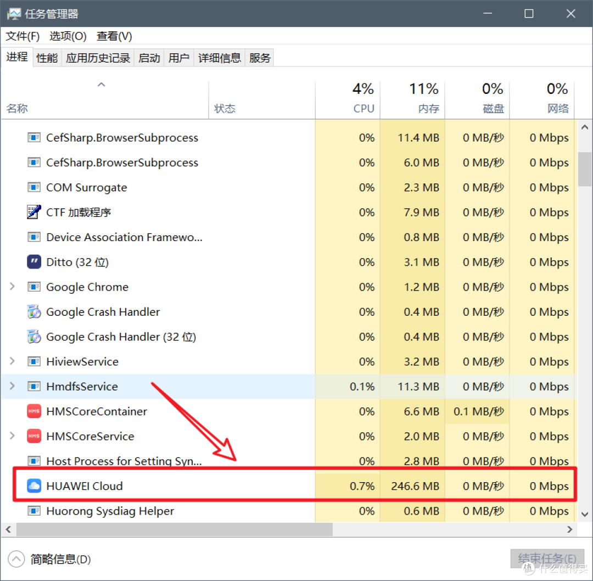
Task: Click the HiviewService process icon
Action: point(34,361)
